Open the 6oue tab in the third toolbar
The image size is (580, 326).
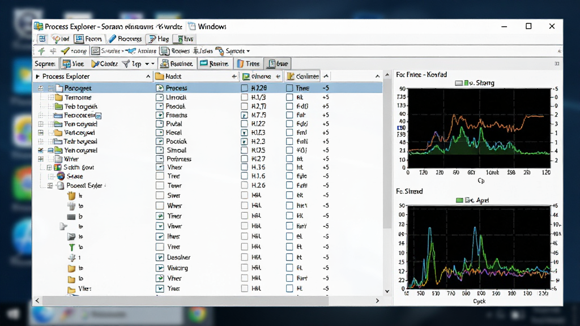[278, 63]
